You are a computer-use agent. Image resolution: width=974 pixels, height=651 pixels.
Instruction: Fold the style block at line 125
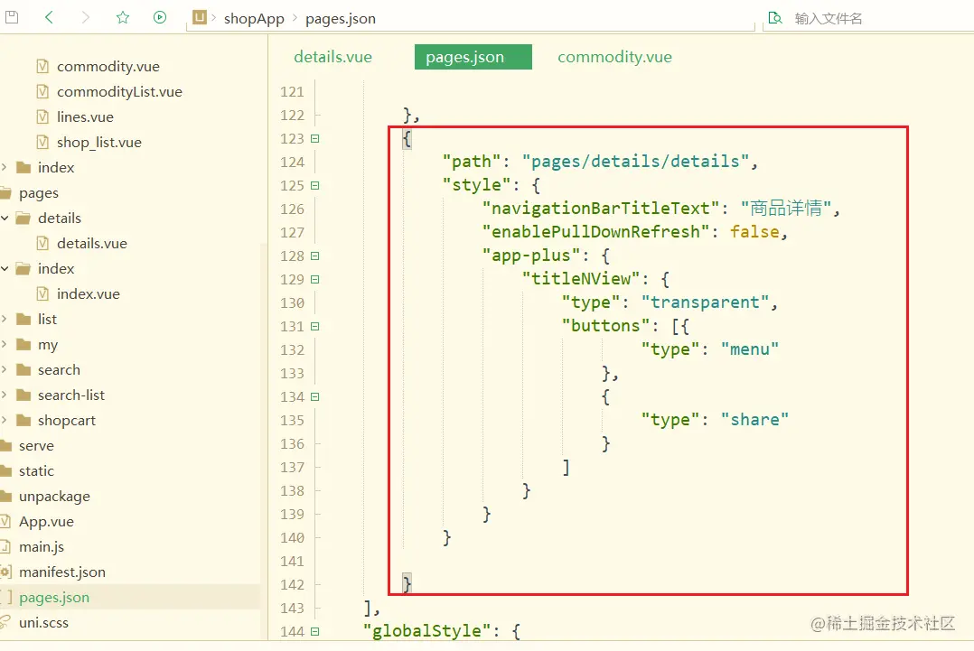click(x=315, y=186)
